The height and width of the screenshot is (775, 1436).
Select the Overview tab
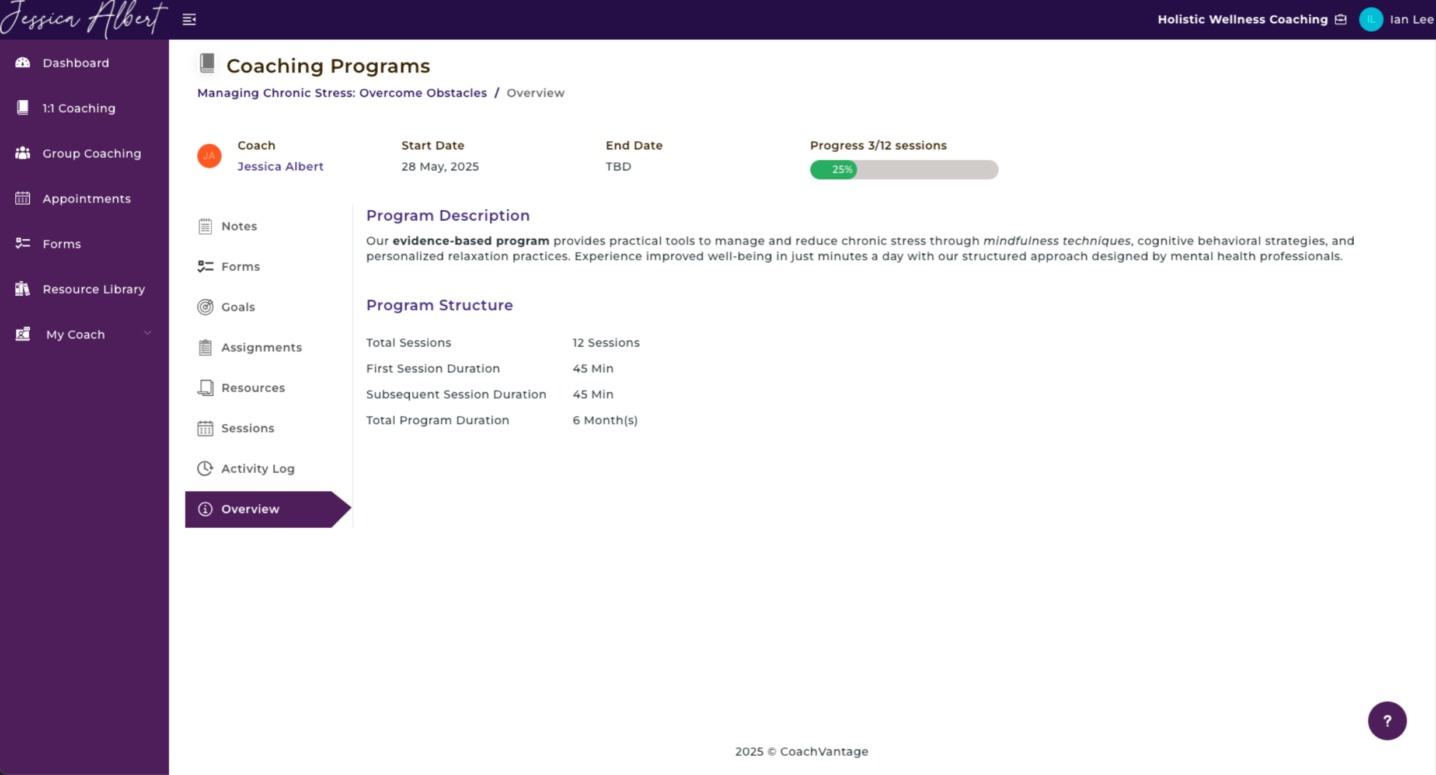tap(269, 509)
